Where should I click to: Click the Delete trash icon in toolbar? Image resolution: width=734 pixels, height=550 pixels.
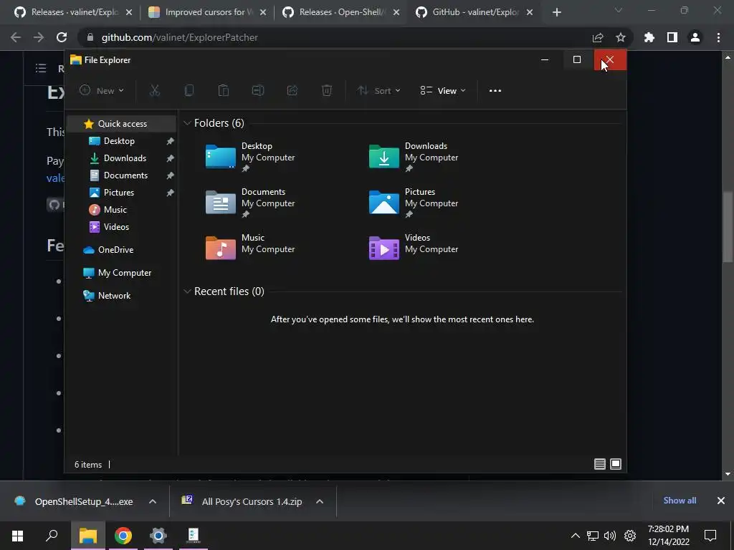(327, 90)
